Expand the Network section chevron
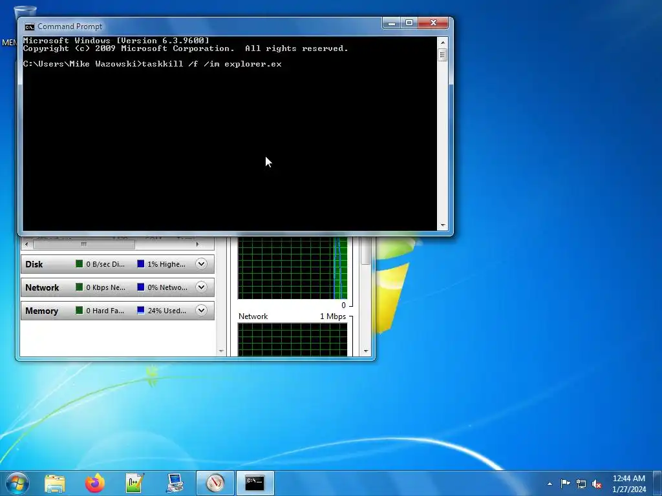Image resolution: width=662 pixels, height=496 pixels. tap(202, 287)
